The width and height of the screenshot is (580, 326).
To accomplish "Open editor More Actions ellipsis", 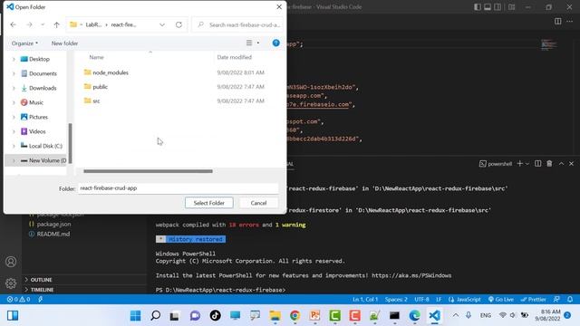I will coord(570,21).
